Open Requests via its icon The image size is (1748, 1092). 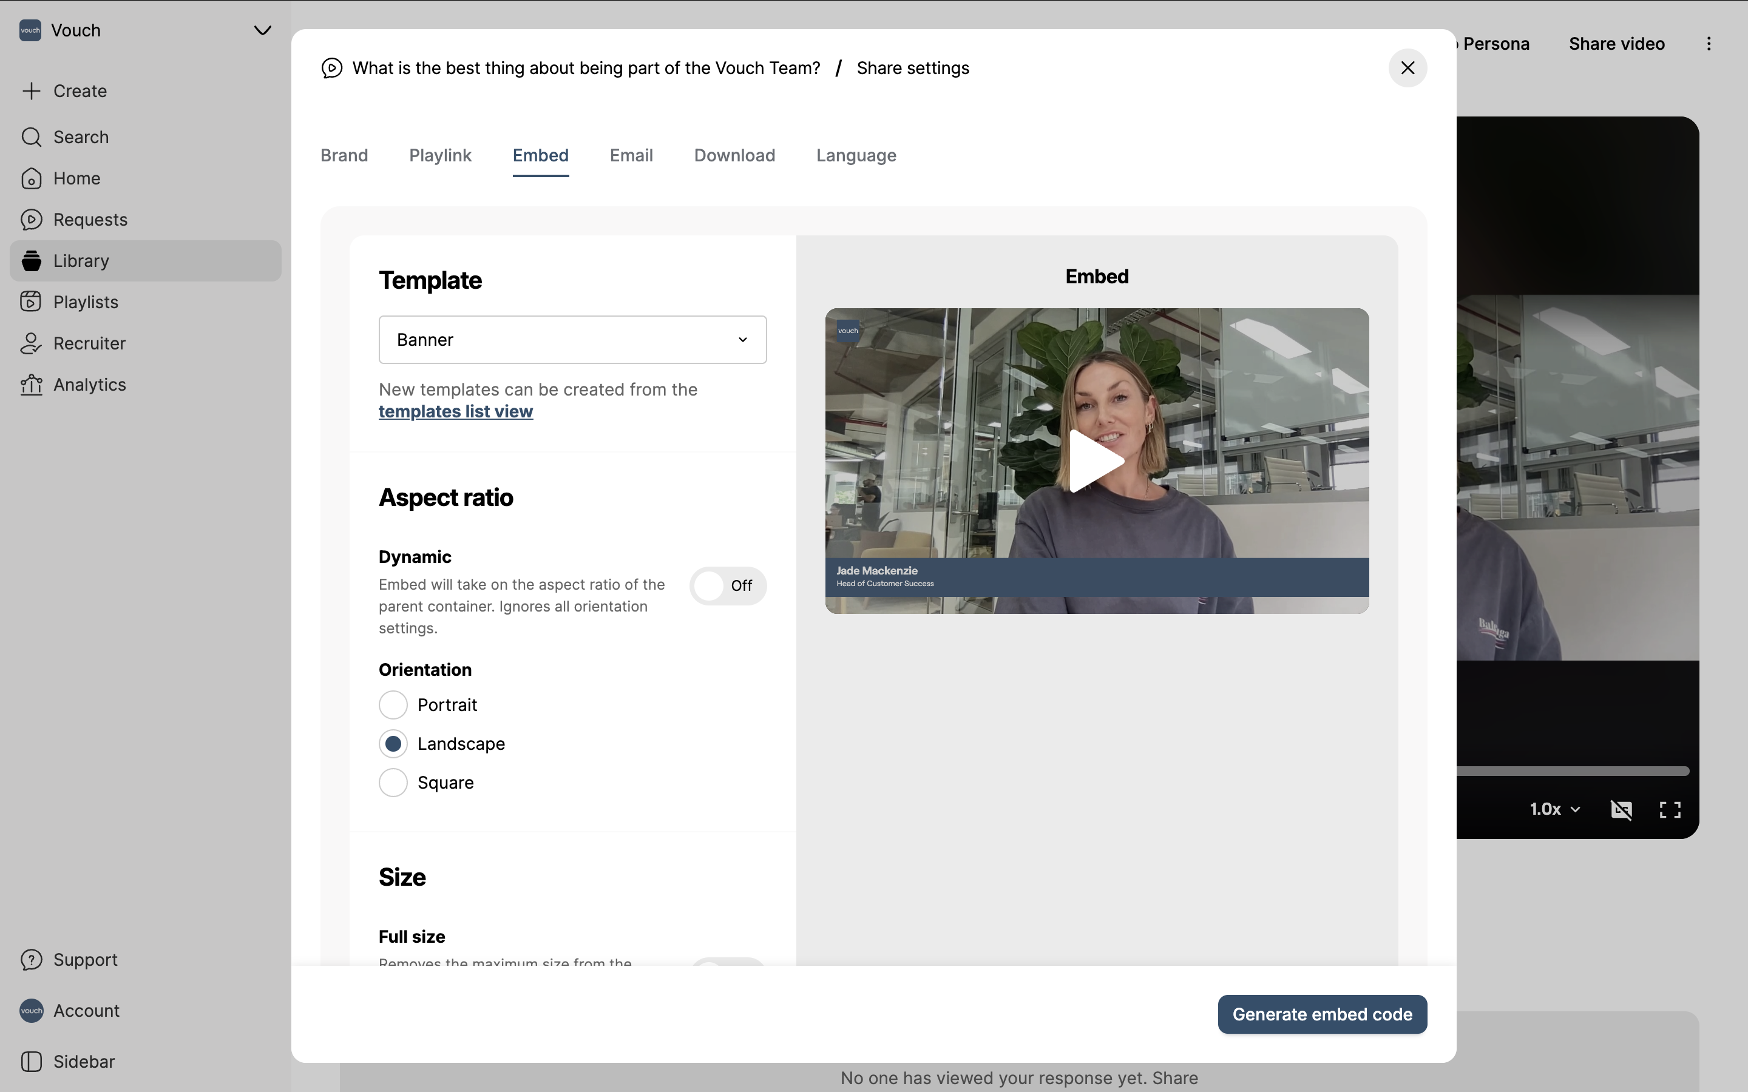[31, 220]
